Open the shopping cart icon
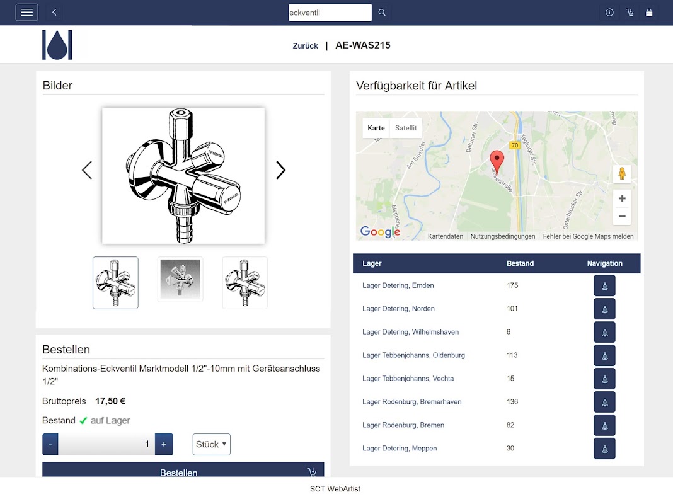The height and width of the screenshot is (504, 673). coord(630,13)
